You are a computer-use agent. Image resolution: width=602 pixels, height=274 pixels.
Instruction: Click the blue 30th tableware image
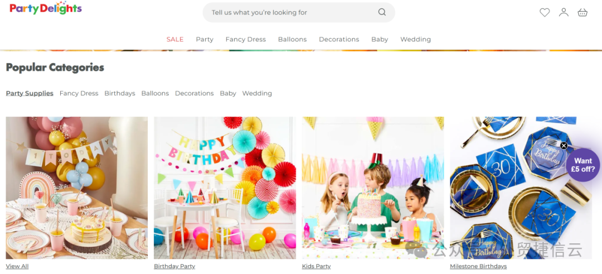click(521, 188)
